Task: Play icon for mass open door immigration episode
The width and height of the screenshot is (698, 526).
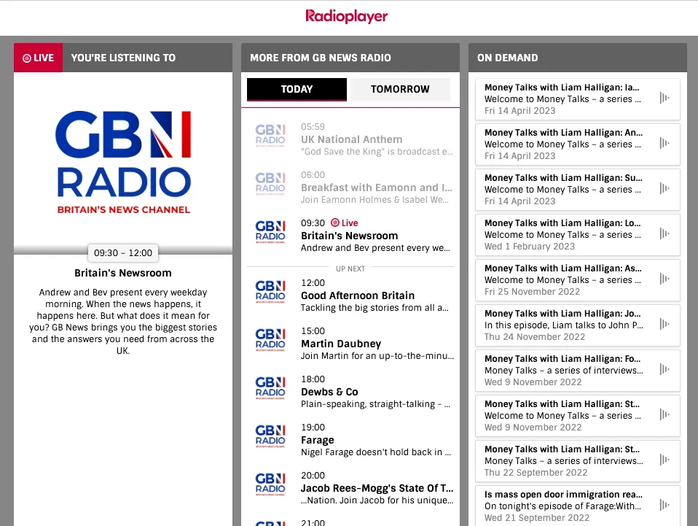Action: tap(664, 505)
